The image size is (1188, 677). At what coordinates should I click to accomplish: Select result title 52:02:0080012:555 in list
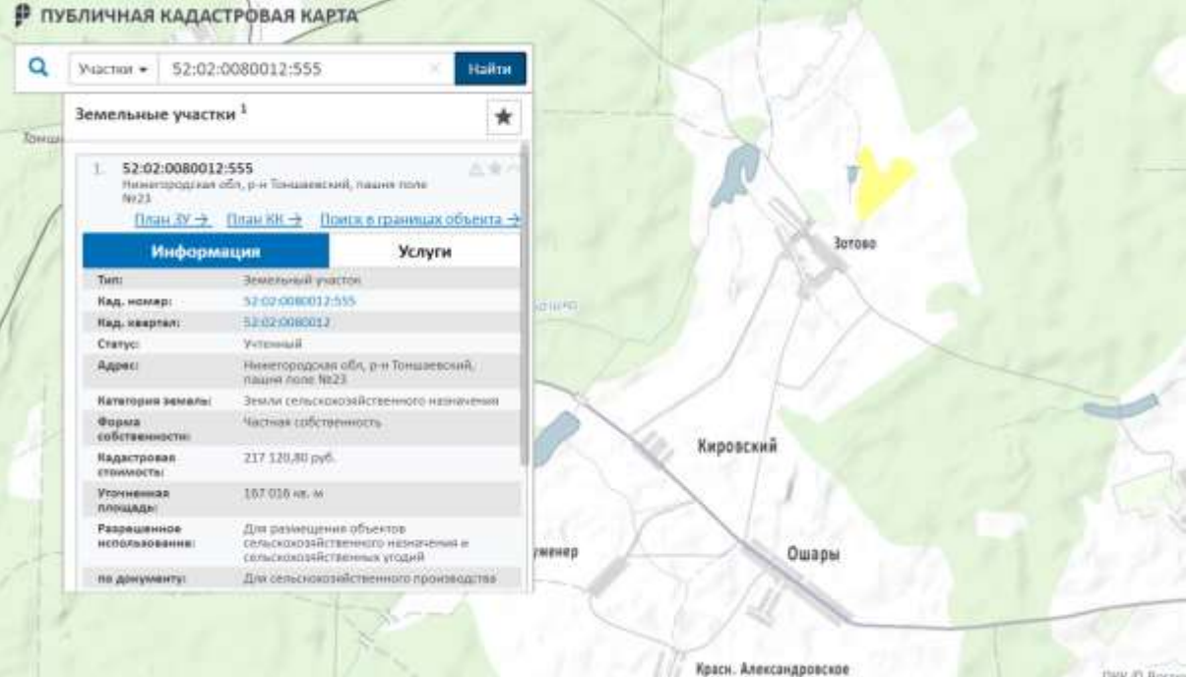point(186,168)
